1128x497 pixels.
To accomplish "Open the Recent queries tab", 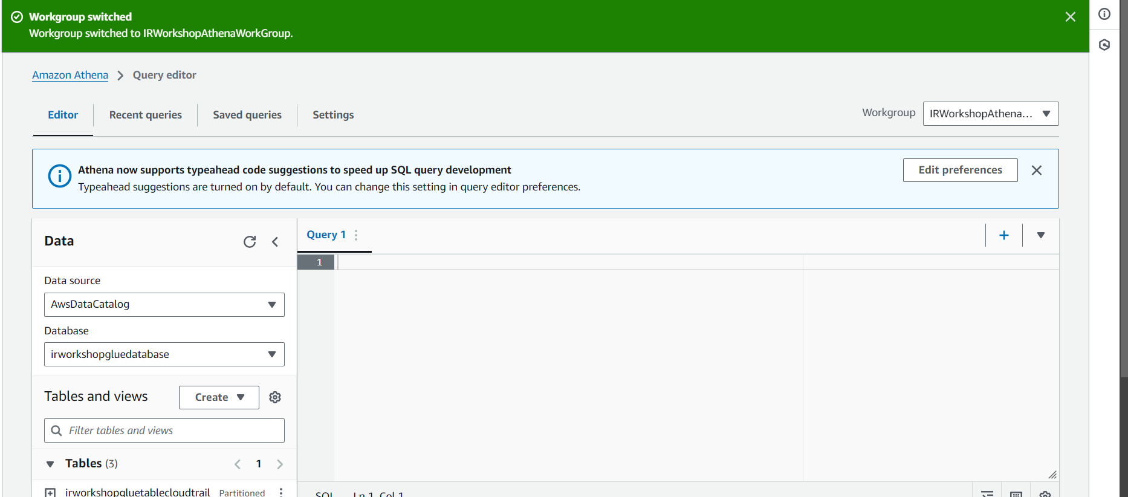I will pyautogui.click(x=146, y=115).
